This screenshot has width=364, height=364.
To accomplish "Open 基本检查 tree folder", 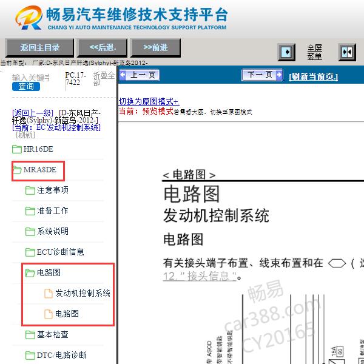I will [x=53, y=334].
